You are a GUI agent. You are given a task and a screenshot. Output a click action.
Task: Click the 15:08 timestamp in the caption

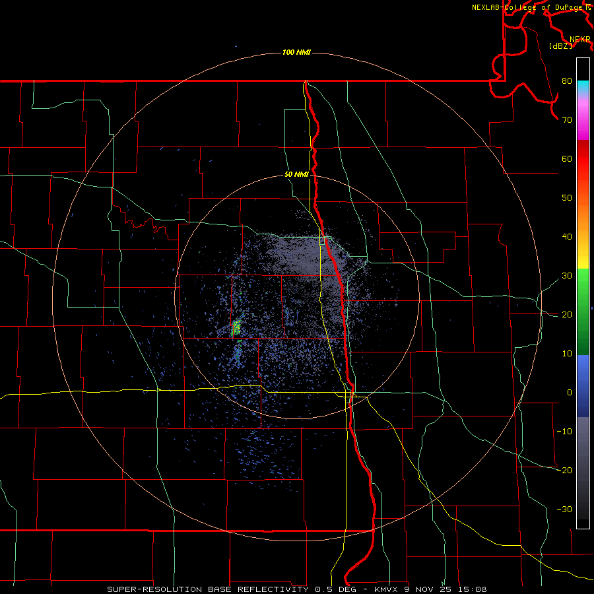point(473,589)
